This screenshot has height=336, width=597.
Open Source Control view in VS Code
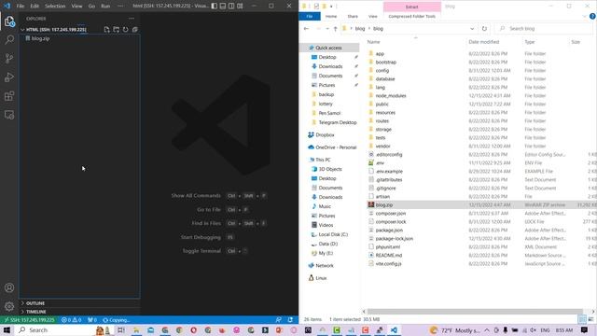click(9, 58)
